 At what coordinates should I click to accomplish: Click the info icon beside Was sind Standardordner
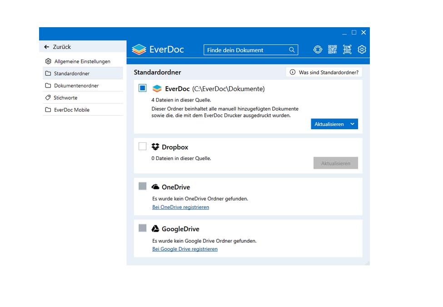(293, 72)
